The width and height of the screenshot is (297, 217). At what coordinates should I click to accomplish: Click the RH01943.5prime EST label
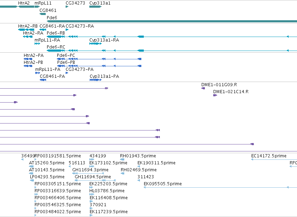click(x=138, y=156)
